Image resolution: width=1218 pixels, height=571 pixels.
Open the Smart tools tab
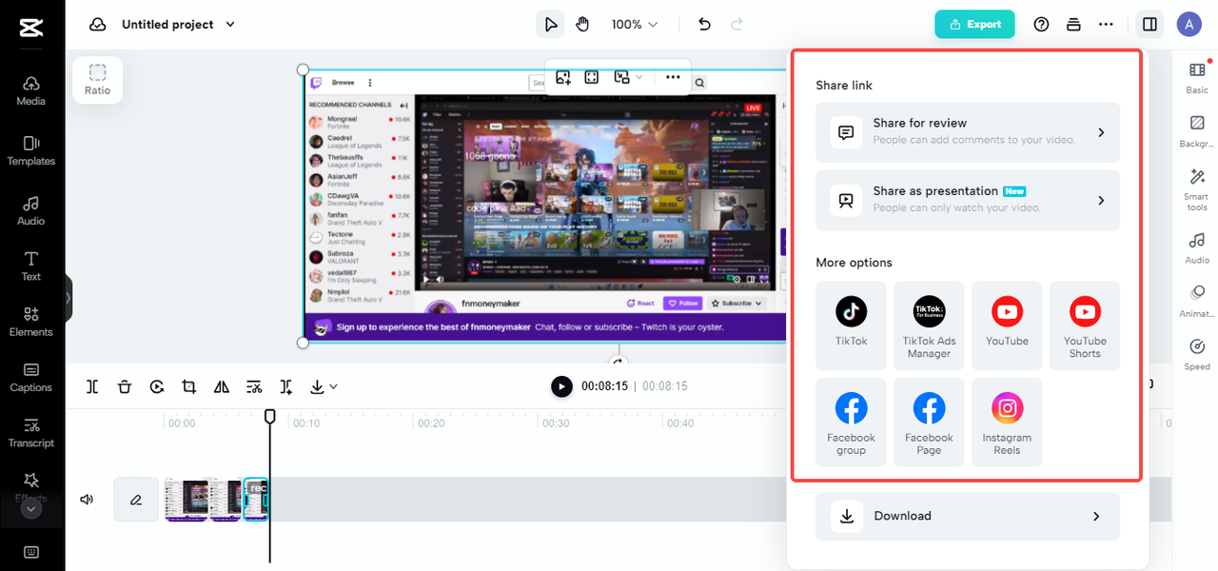pyautogui.click(x=1197, y=190)
